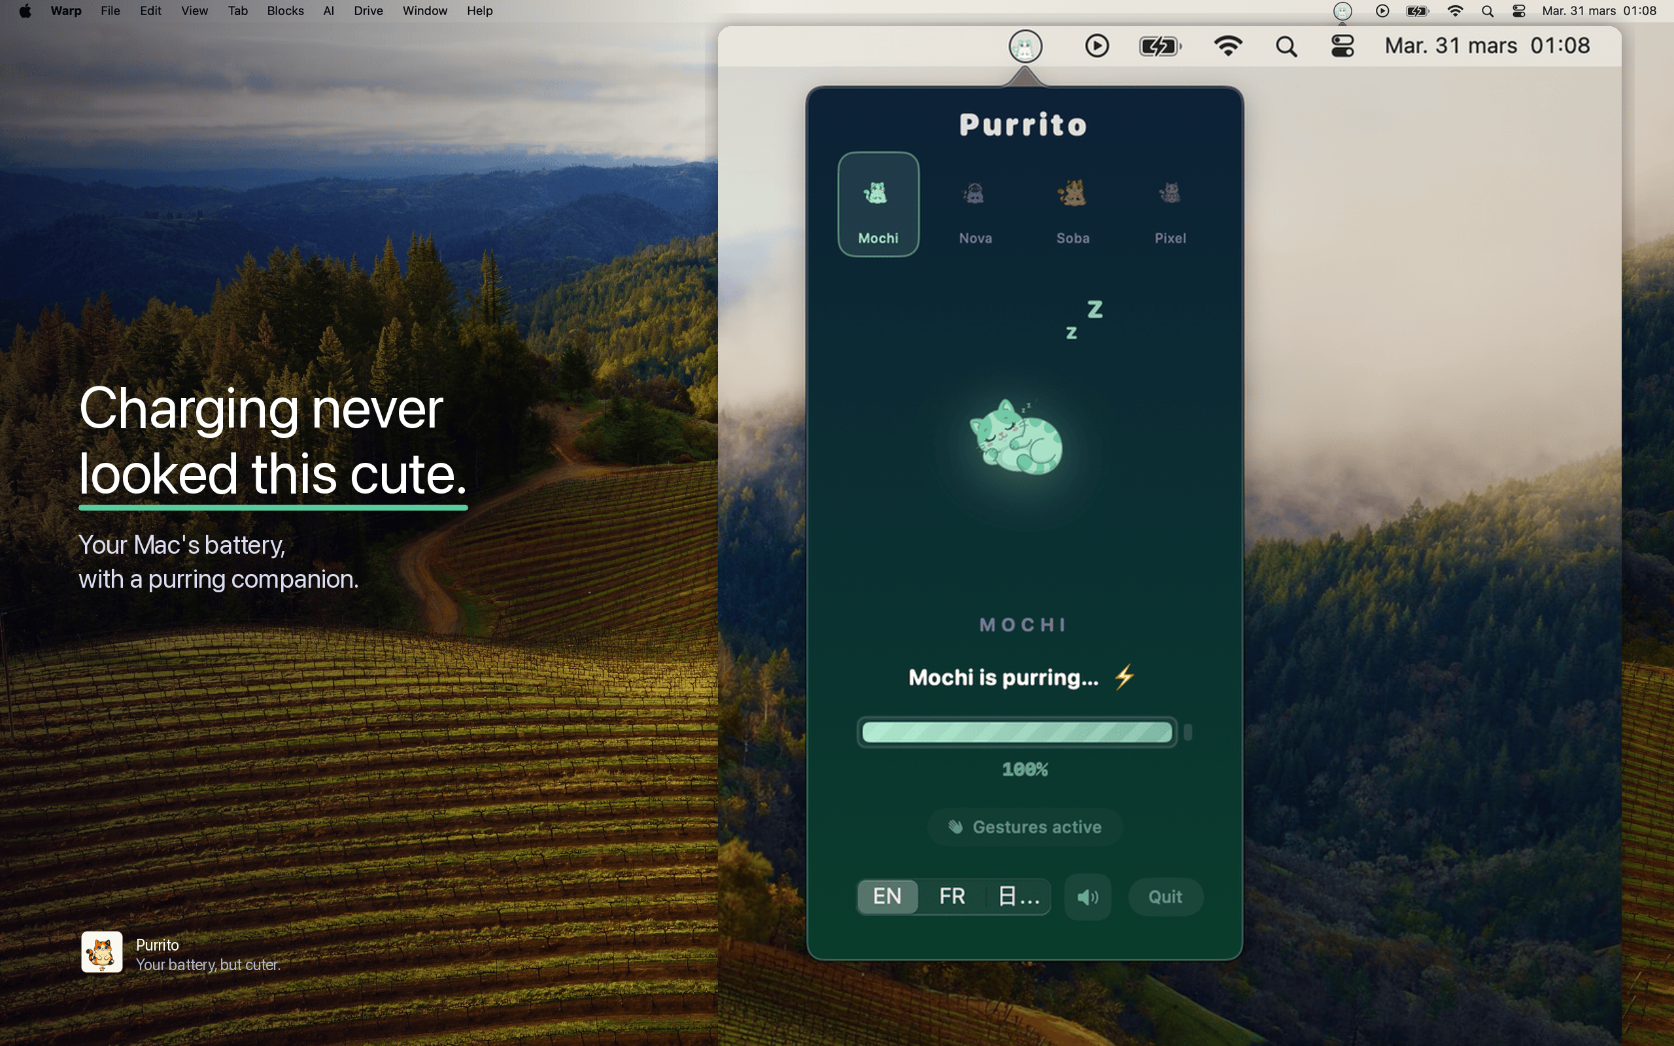Switch language to FR
The height and width of the screenshot is (1046, 1674).
[952, 896]
